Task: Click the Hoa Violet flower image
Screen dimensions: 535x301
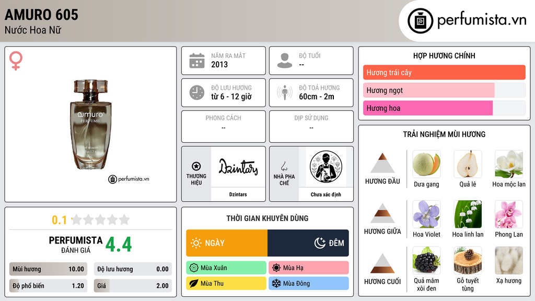Action: tap(426, 214)
